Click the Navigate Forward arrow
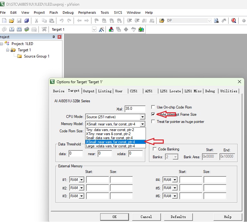This screenshot has width=247, height=223. (86, 21)
